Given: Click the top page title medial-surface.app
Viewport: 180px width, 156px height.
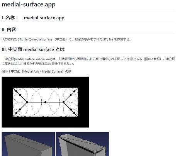Looking at the screenshot, I should (29, 5).
